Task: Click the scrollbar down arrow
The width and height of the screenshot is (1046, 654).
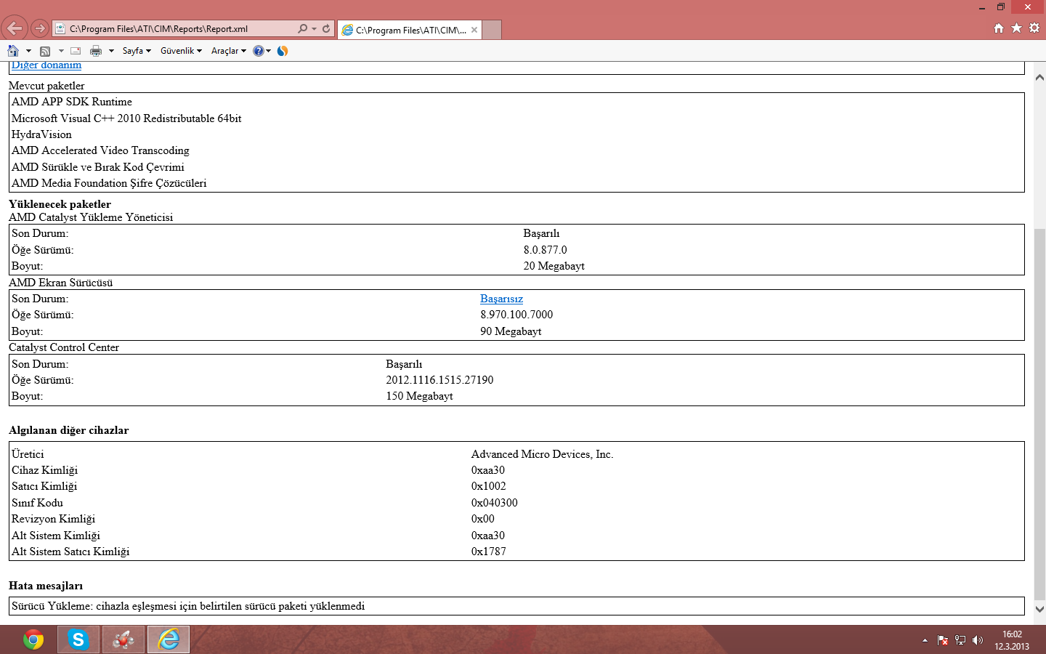Action: click(x=1039, y=609)
